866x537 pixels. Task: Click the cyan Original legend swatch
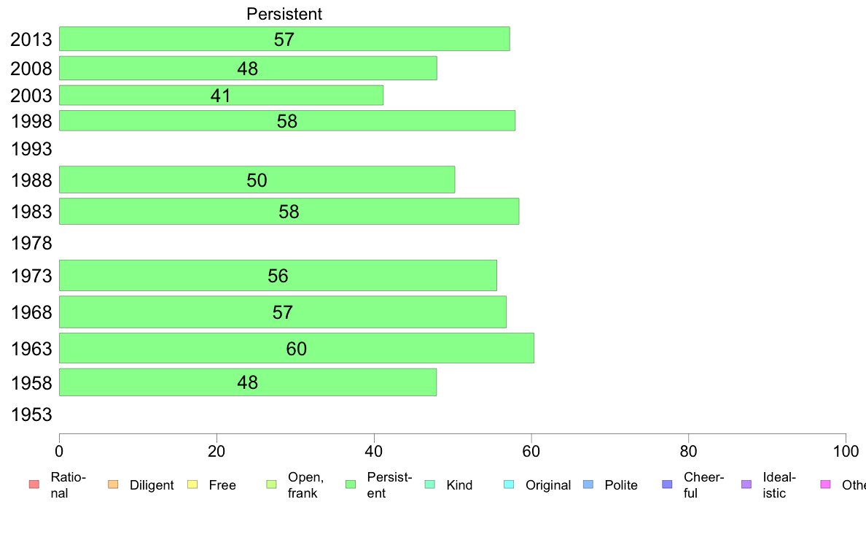pos(509,484)
